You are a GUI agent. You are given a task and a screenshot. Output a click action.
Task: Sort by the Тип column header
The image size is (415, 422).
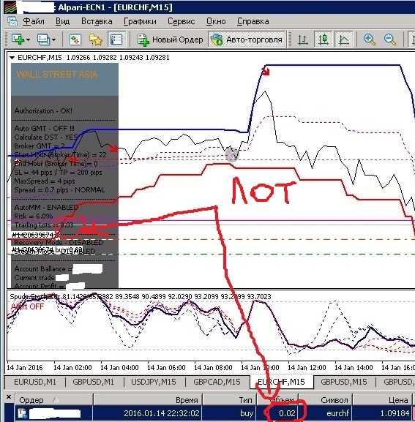click(x=229, y=400)
